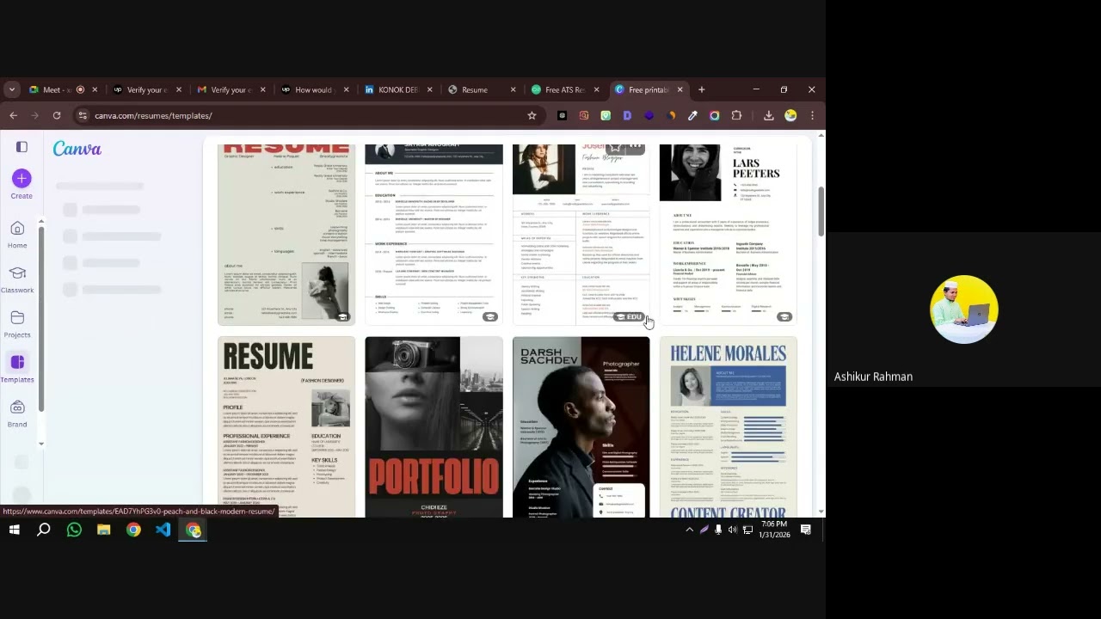Toggle the Canva sidebar panel icon
The image size is (1101, 619).
click(x=22, y=147)
